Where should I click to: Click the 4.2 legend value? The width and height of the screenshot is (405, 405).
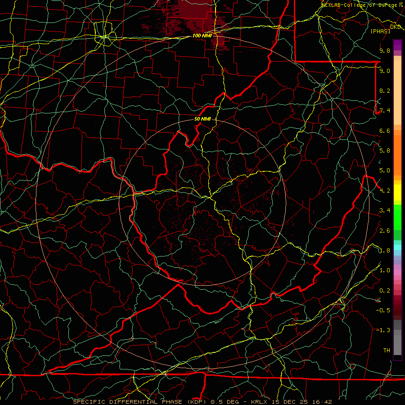click(x=385, y=191)
